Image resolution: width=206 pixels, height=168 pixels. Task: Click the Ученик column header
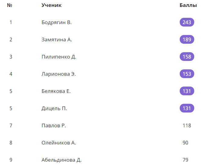[x=51, y=5]
